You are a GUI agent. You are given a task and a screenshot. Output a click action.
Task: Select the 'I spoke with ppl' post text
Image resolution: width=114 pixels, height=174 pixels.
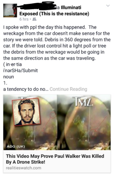click(x=57, y=43)
